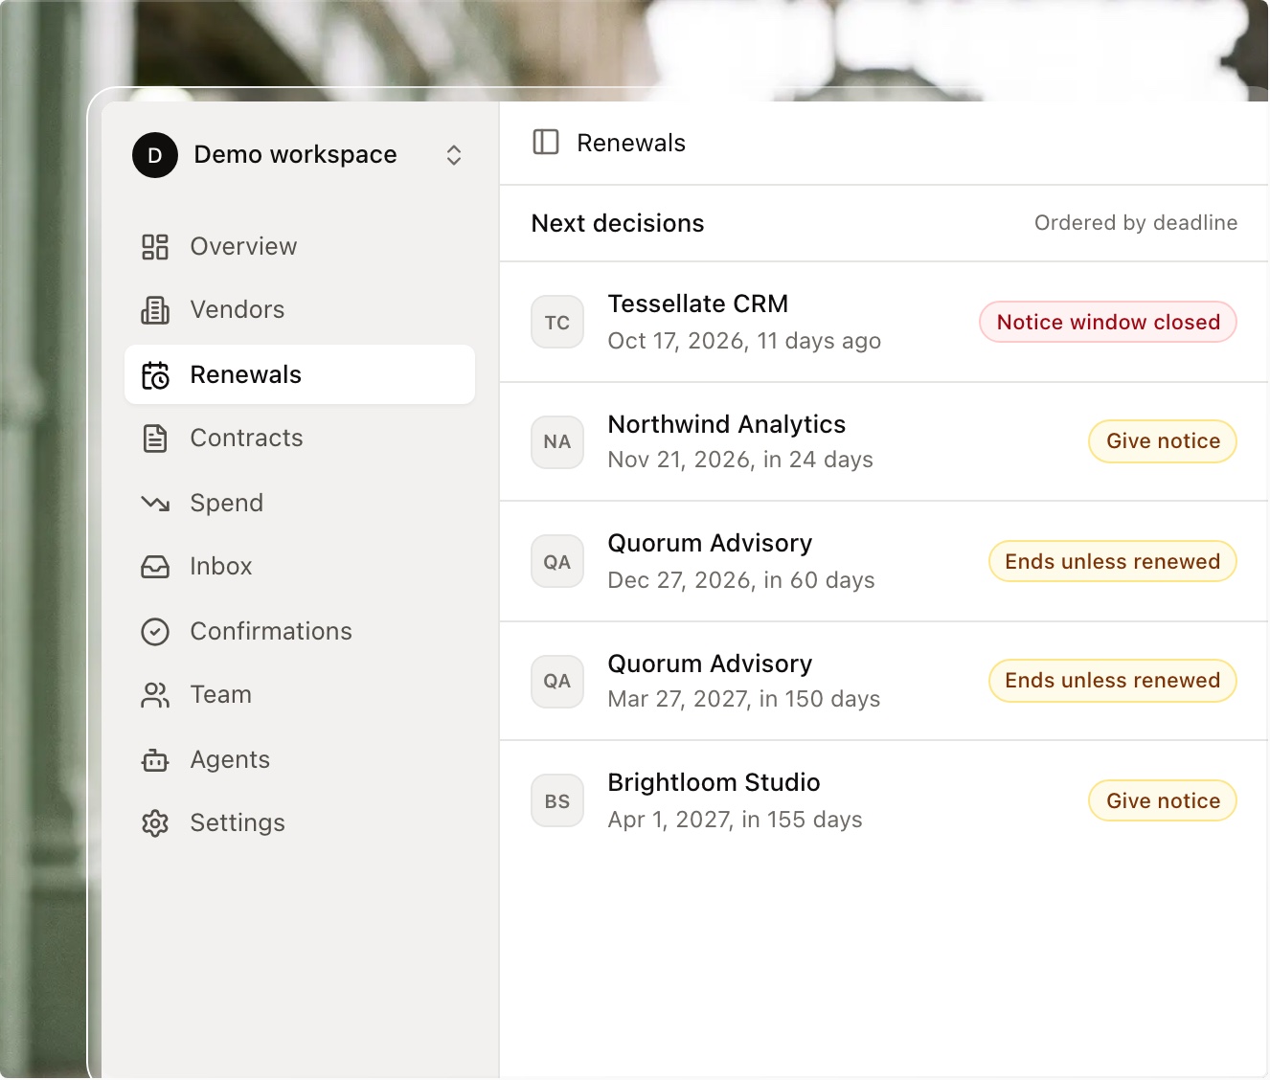Click the BS avatar for Brightloom Studio
The width and height of the screenshot is (1270, 1080).
point(557,800)
